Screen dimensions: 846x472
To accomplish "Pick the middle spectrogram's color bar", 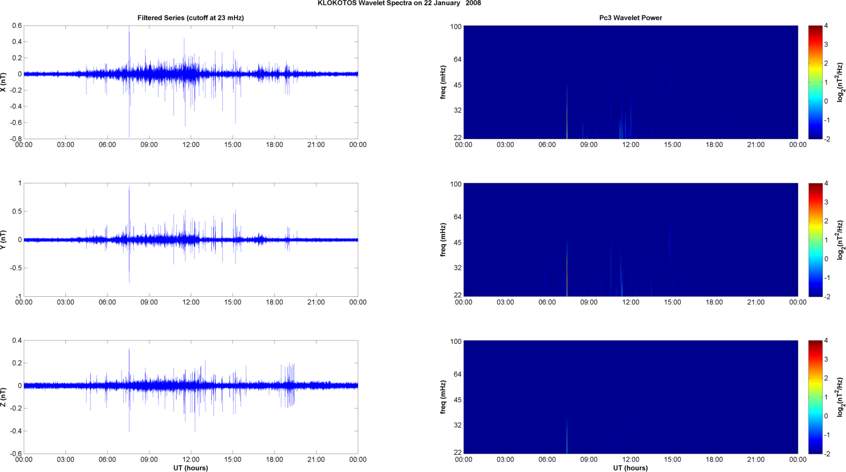I will [x=815, y=240].
